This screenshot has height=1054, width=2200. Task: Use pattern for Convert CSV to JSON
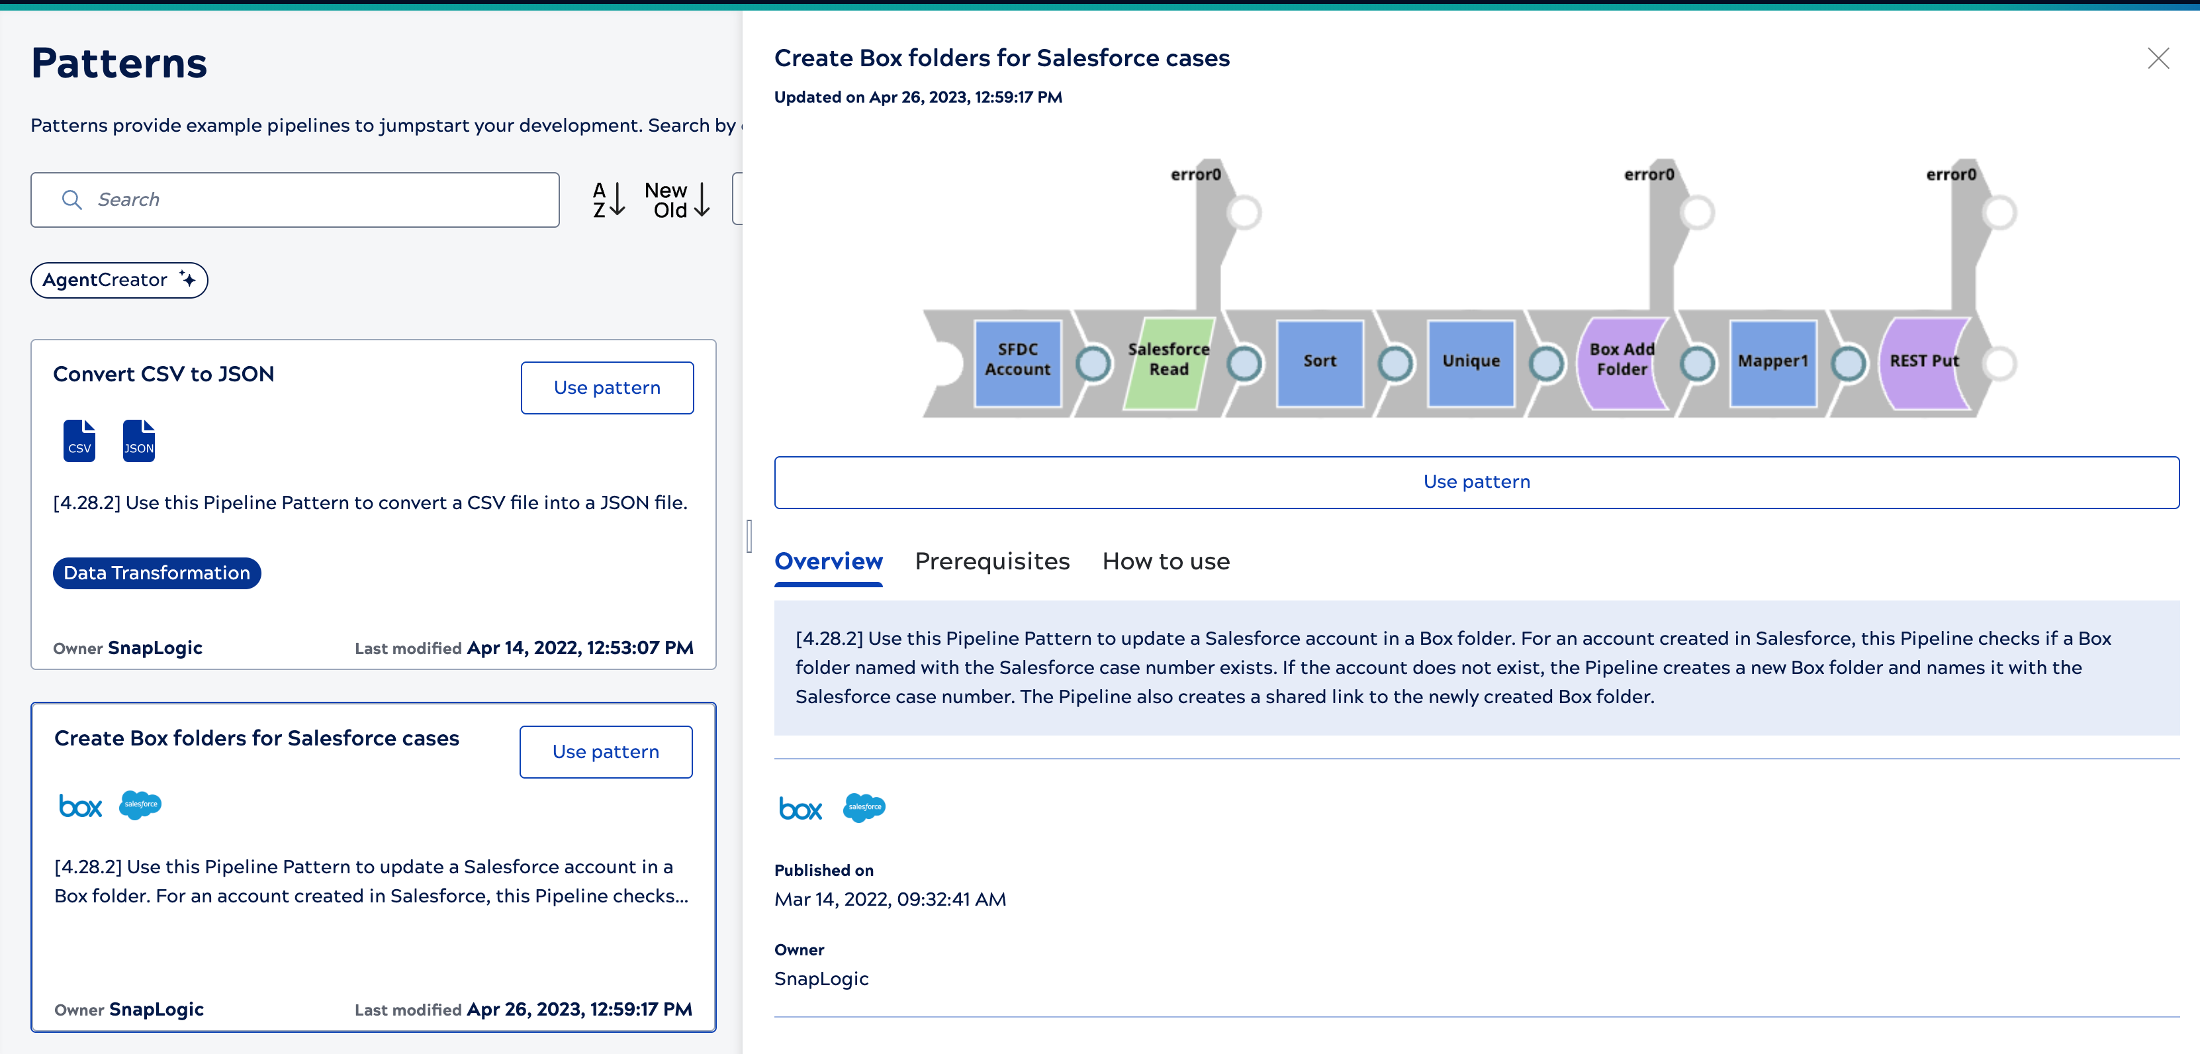606,388
